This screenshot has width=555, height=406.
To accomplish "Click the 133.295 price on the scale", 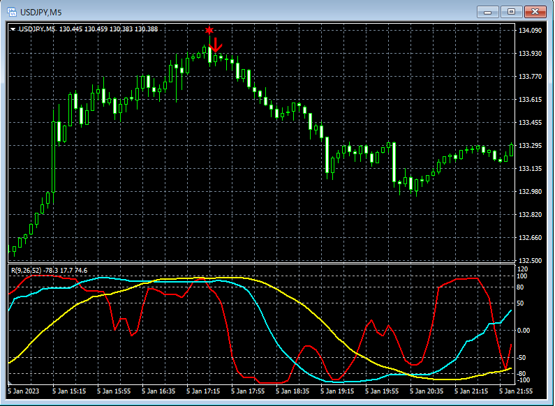I will pyautogui.click(x=531, y=146).
